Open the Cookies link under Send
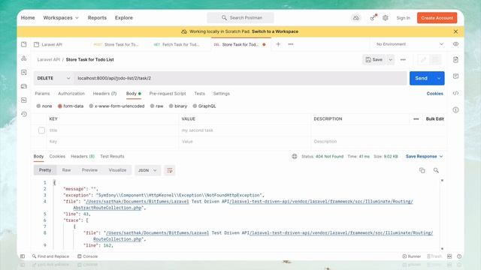This screenshot has width=481, height=270. click(x=434, y=93)
